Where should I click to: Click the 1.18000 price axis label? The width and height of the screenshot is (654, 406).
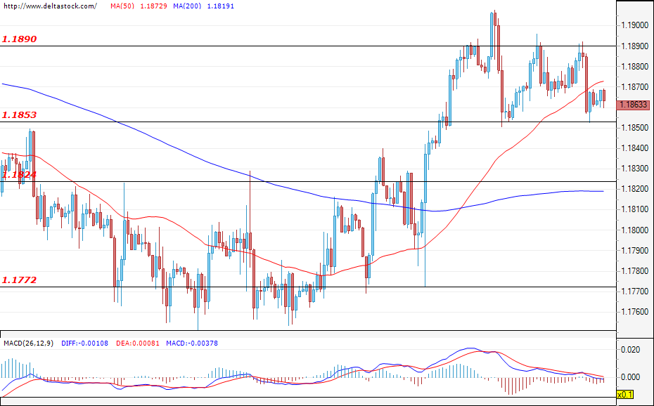click(x=635, y=230)
